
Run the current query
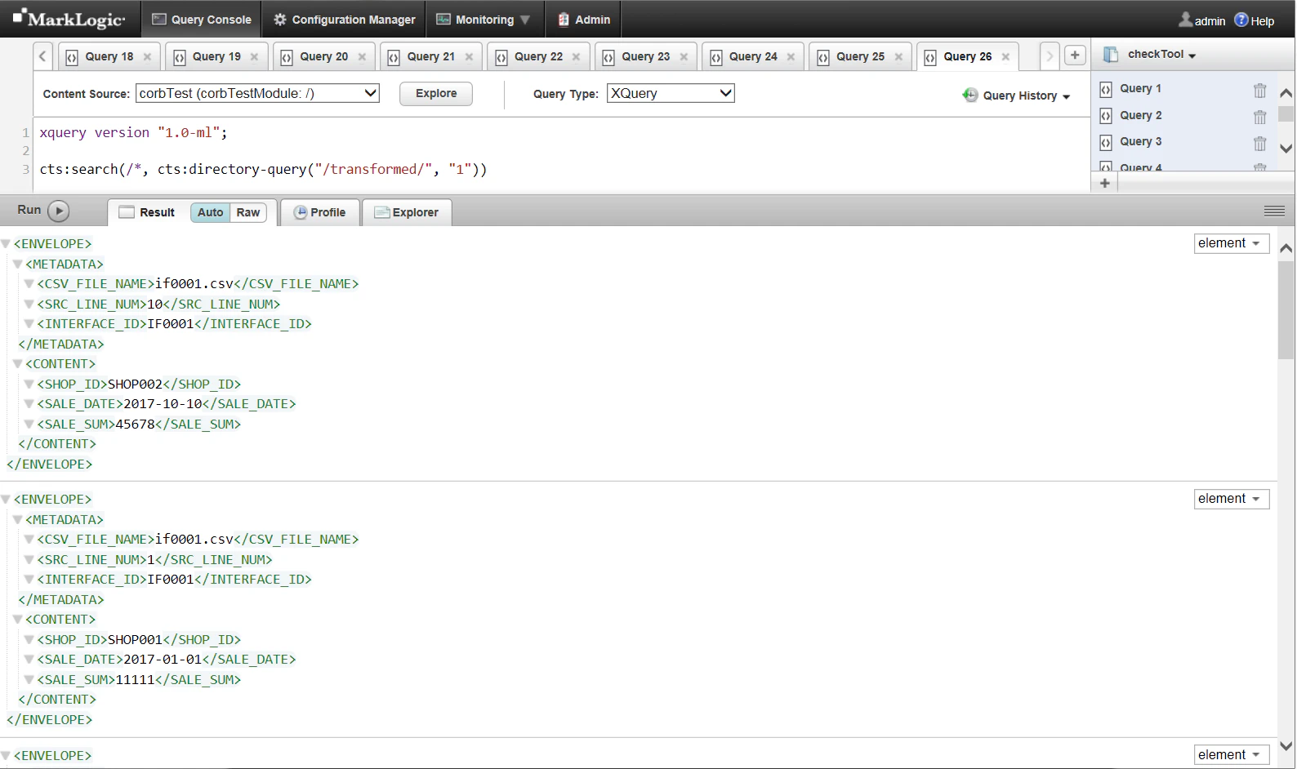(x=59, y=211)
